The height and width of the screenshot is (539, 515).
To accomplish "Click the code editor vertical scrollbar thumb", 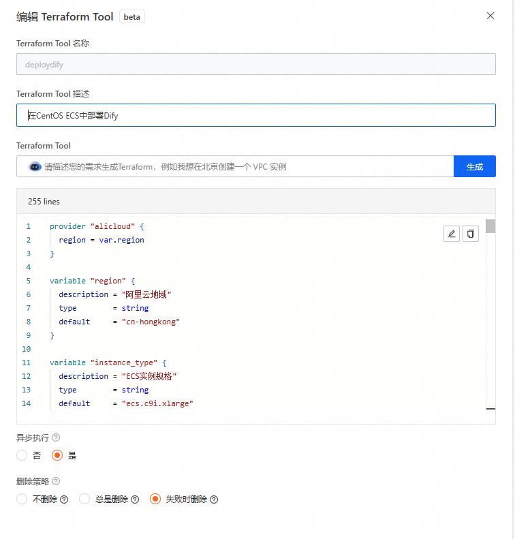I will 490,226.
